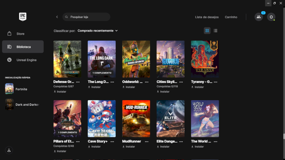Open MudRunner cover thumbnail
The height and width of the screenshot is (160, 285).
(136, 119)
